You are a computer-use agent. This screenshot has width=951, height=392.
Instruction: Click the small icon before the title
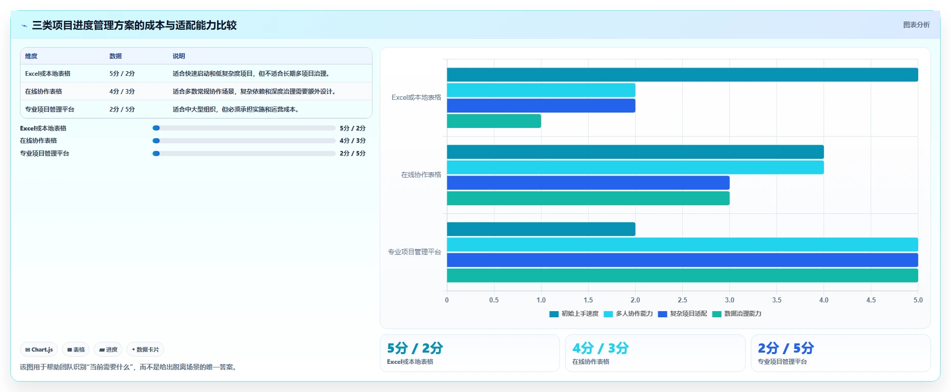point(24,26)
